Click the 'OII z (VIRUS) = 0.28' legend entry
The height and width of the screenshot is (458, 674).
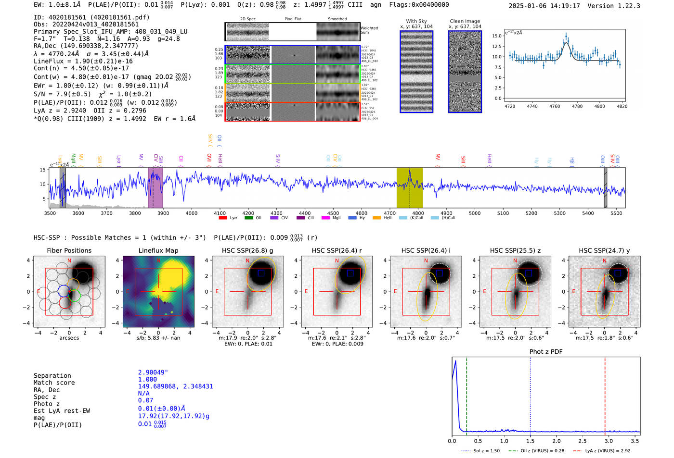(536, 451)
